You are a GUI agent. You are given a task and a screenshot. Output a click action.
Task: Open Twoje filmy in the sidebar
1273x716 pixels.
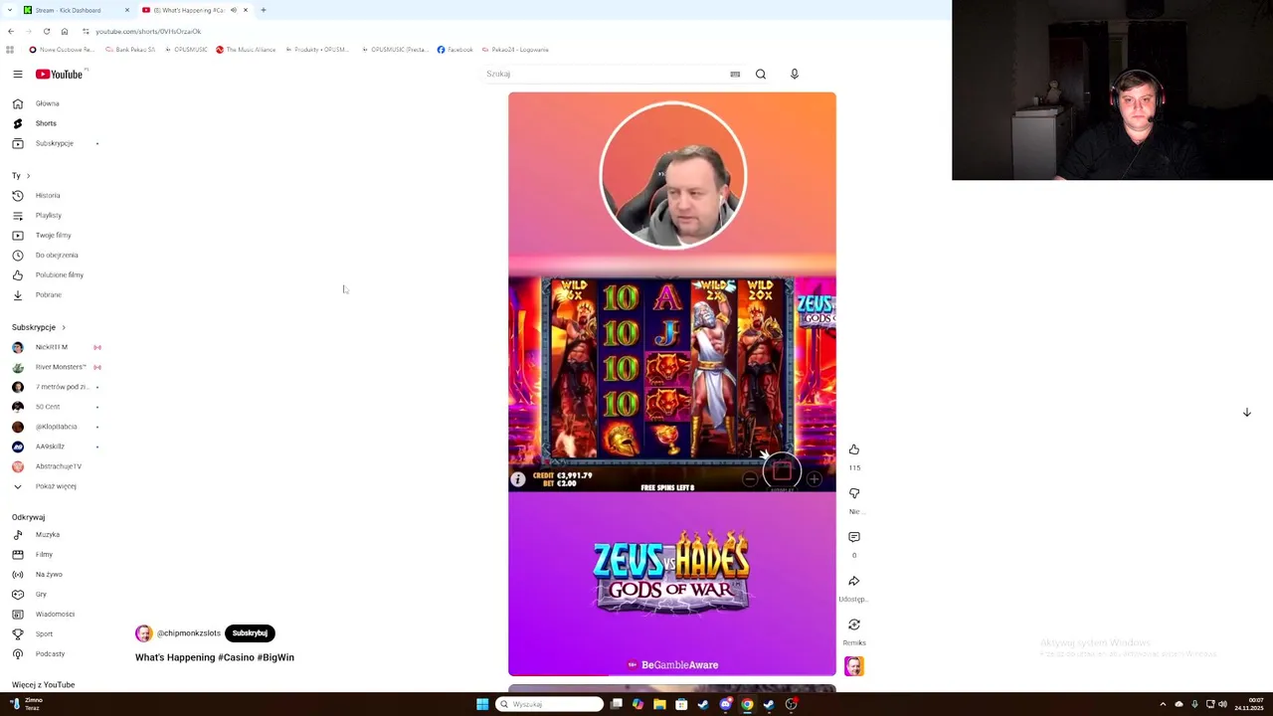(56, 235)
